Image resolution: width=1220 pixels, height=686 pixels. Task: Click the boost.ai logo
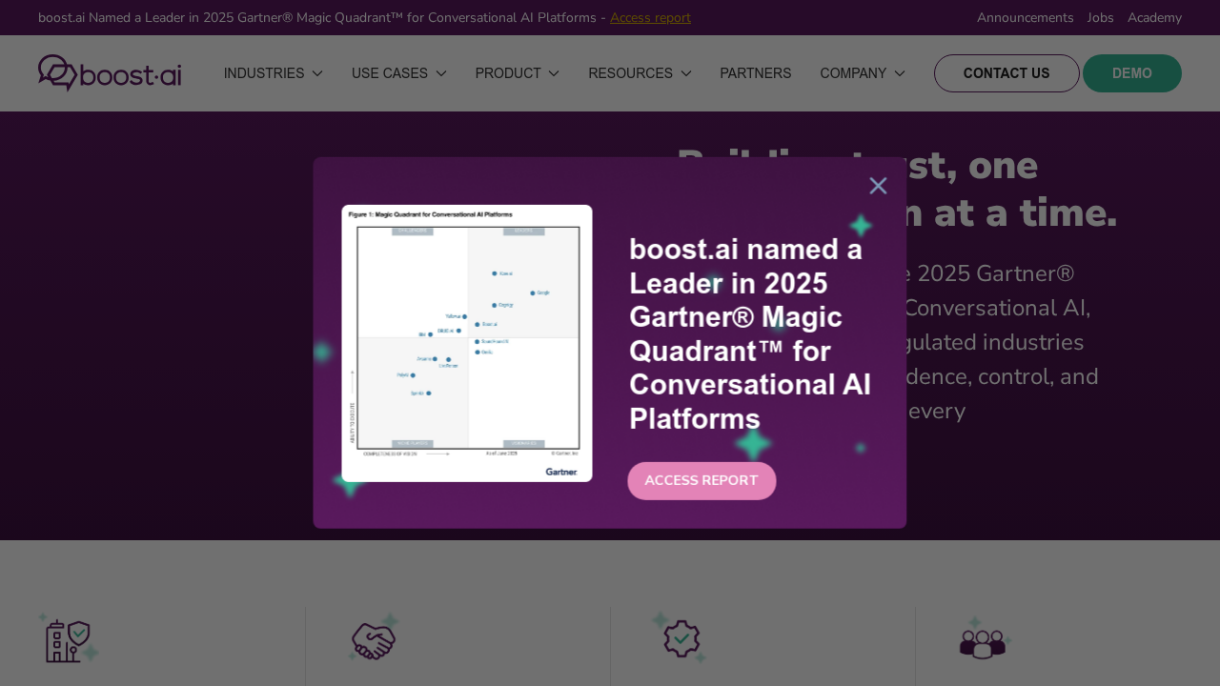(x=109, y=72)
